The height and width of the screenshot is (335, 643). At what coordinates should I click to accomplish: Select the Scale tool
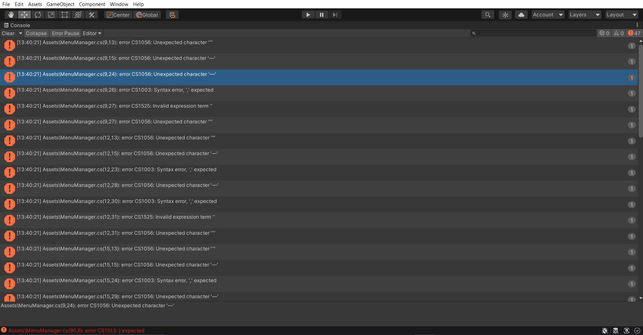click(x=51, y=15)
